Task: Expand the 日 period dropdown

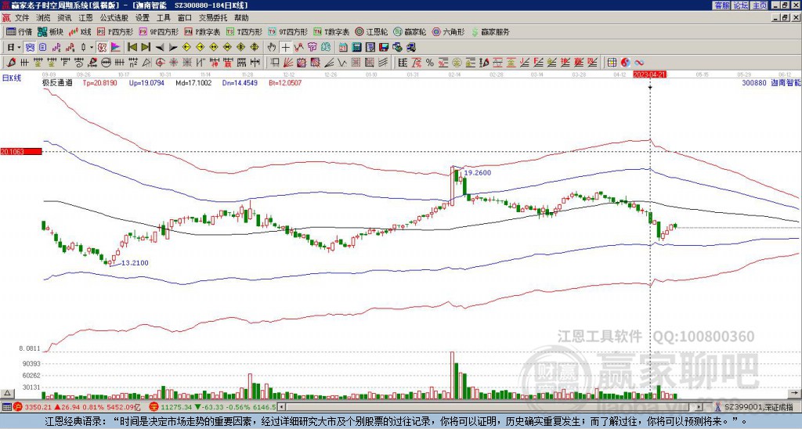Action: [14, 48]
